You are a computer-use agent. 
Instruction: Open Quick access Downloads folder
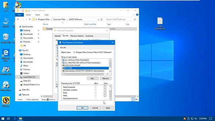click(x=28, y=34)
